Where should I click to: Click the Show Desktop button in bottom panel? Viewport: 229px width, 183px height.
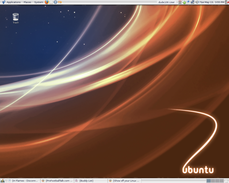(3, 181)
